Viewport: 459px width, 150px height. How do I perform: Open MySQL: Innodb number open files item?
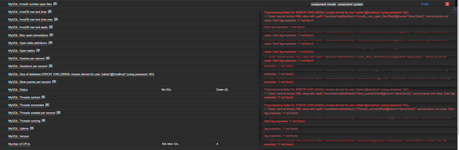click(x=30, y=4)
